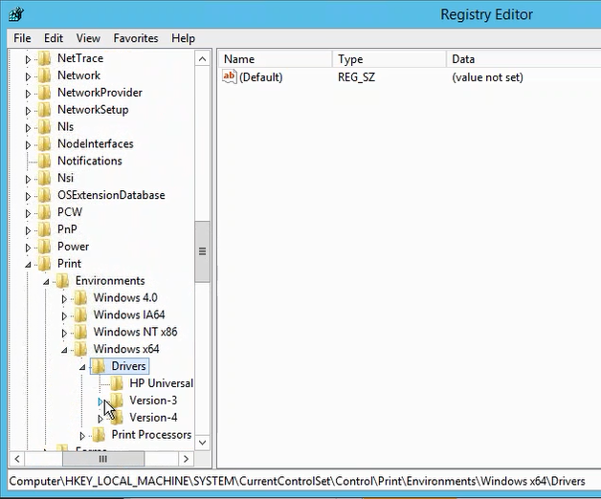Viewport: 601px width, 499px height.
Task: Select the PnP folder icon
Action: [44, 229]
